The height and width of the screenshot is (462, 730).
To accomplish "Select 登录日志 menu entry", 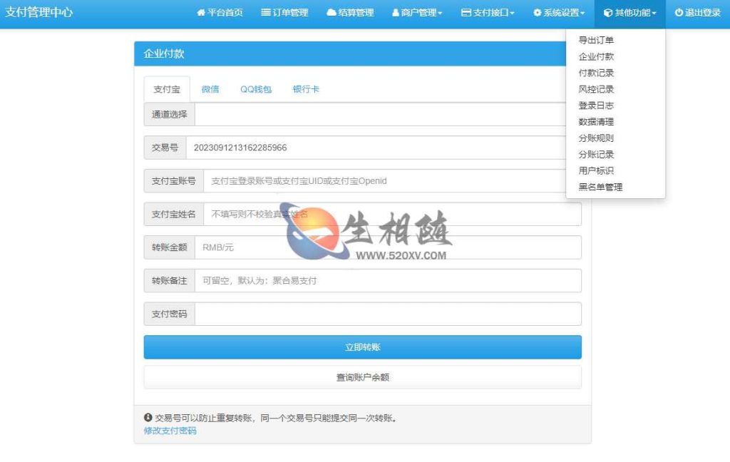I will tap(596, 106).
